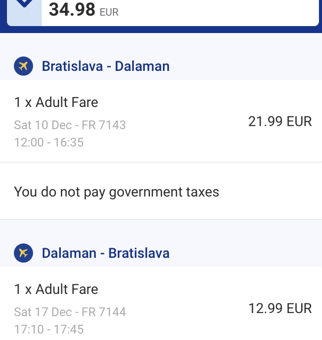322x340 pixels.
Task: Tap the 21.99 EUR fare amount
Action: [280, 121]
